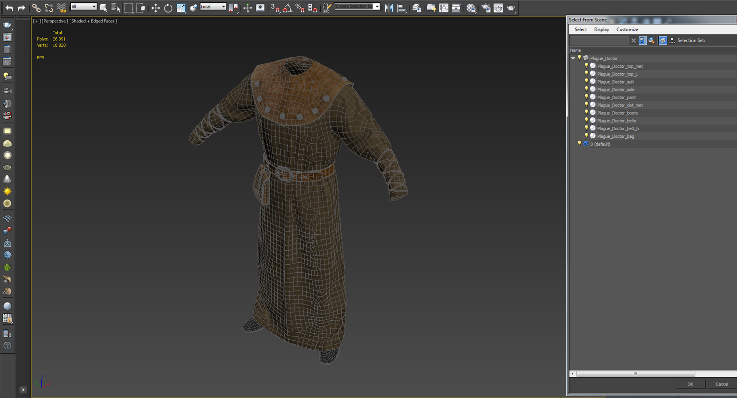Image resolution: width=737 pixels, height=398 pixels.
Task: Open the Material Editor
Action: (471, 8)
